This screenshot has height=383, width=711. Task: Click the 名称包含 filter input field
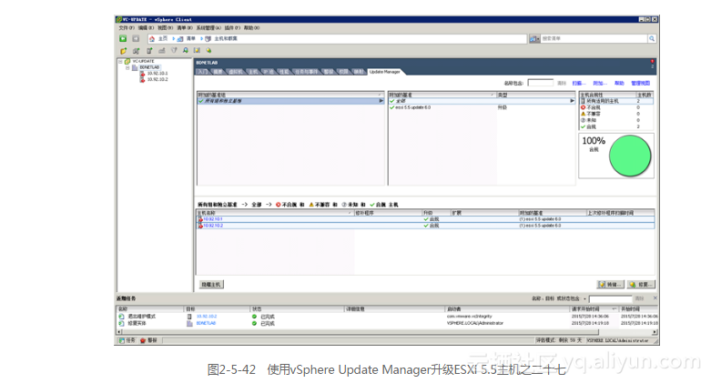pyautogui.click(x=540, y=83)
